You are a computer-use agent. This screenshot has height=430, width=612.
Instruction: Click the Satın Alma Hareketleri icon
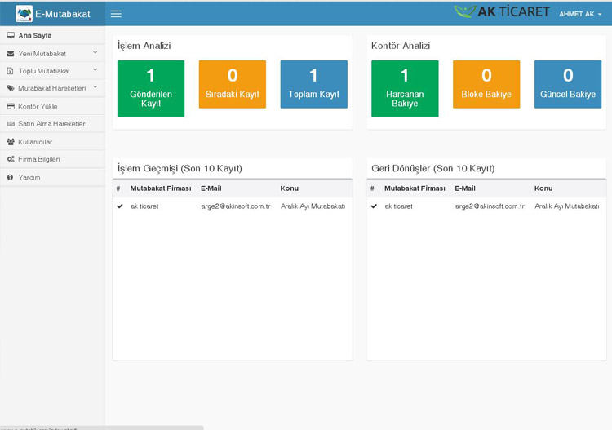11,124
